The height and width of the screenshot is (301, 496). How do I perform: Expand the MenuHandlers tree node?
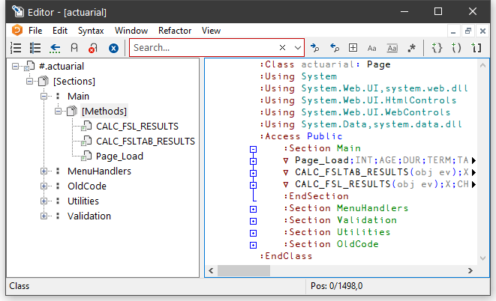[x=44, y=171]
